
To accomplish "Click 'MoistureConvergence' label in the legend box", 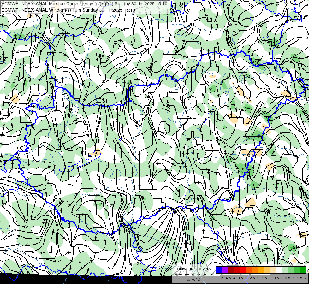I will (x=193, y=274).
